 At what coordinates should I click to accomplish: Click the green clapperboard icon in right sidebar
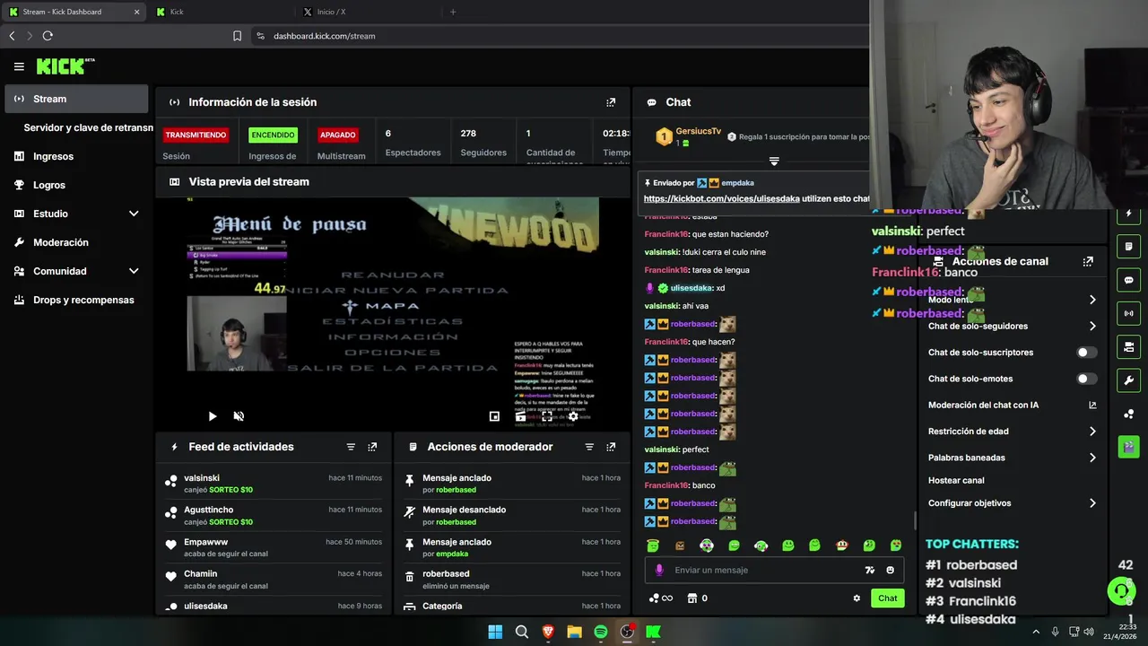click(1128, 447)
